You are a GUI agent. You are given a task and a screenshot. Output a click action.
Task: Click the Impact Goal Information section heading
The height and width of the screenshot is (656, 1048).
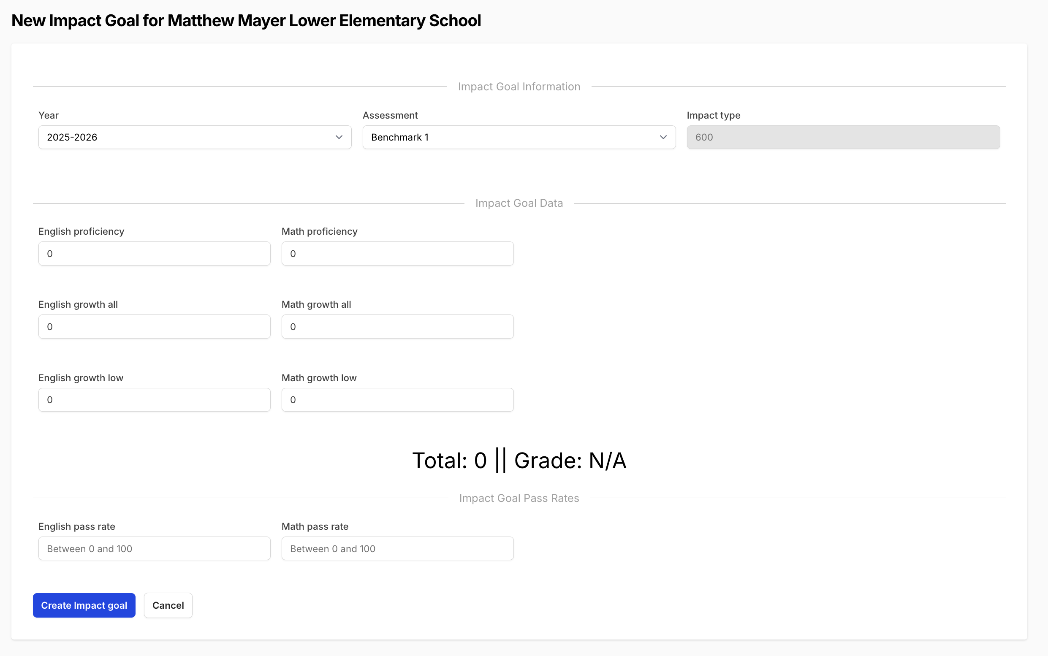[x=519, y=87]
